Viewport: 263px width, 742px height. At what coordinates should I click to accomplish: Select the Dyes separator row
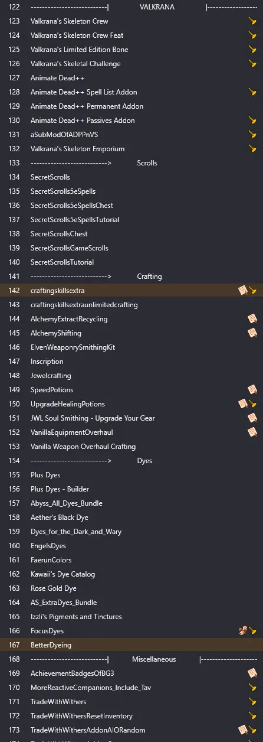click(131, 461)
